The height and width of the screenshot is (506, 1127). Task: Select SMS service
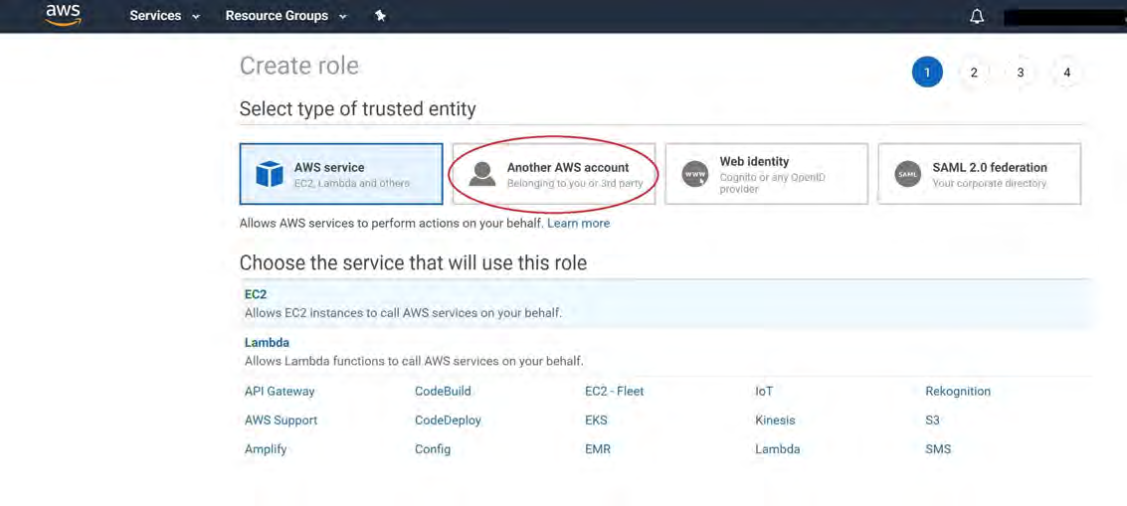(938, 449)
